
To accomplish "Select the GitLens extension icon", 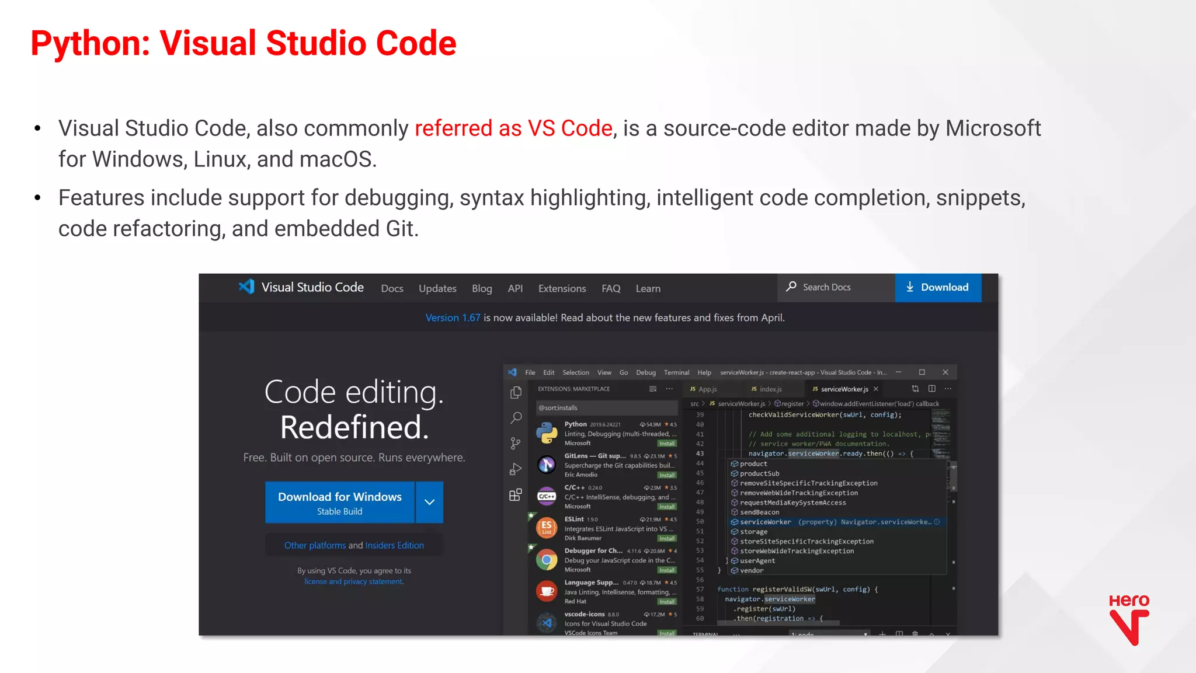I will (x=547, y=465).
